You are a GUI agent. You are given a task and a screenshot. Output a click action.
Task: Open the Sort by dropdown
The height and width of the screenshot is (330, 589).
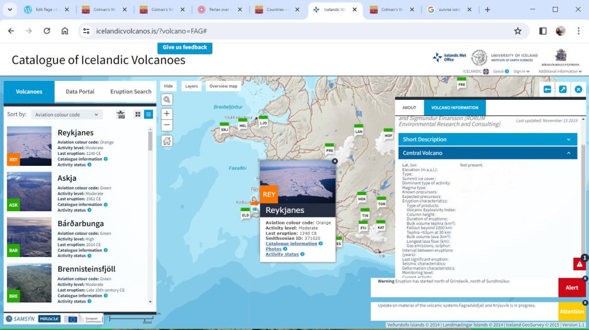pyautogui.click(x=66, y=115)
